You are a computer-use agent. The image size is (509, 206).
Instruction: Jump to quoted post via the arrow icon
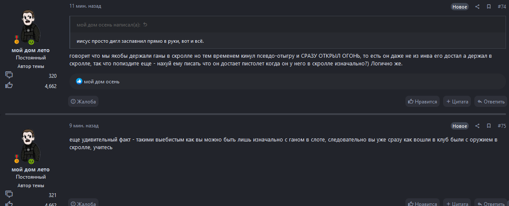click(145, 25)
